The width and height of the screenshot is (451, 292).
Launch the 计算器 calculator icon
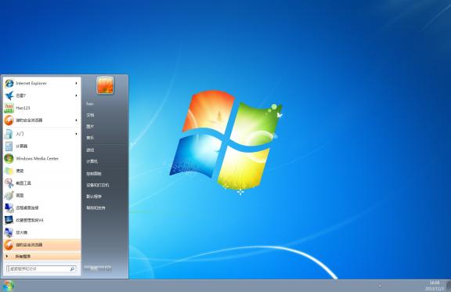click(9, 146)
